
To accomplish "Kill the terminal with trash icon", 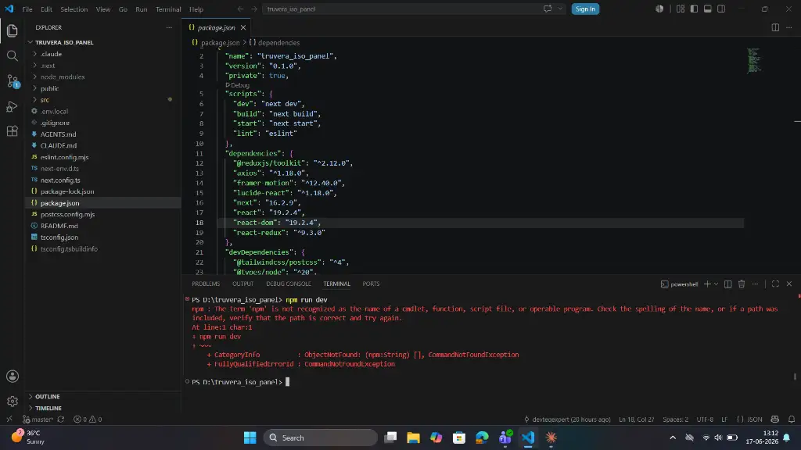I will pos(742,284).
